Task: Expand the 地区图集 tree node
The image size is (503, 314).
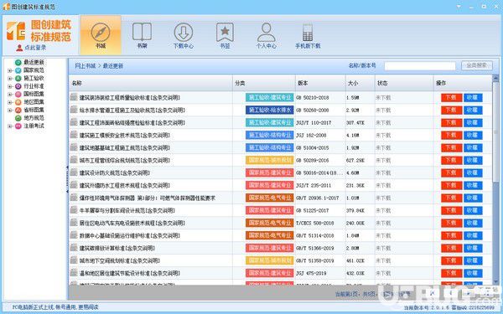Action: tap(9, 102)
